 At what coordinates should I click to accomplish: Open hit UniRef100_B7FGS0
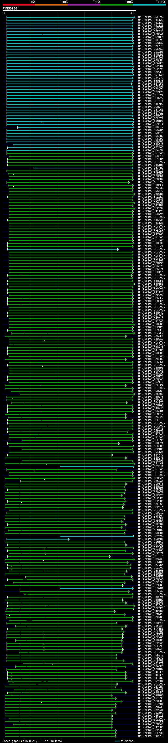[x=151, y=31]
